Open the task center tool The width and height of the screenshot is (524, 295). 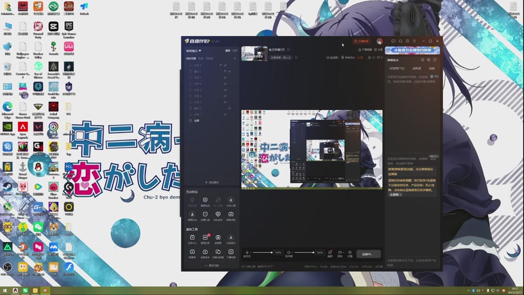(x=192, y=239)
